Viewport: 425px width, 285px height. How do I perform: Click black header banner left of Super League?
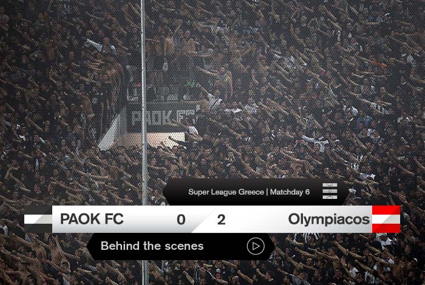[x=175, y=192]
